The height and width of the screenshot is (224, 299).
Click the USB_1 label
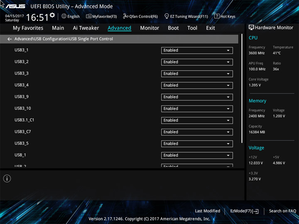click(x=20, y=155)
